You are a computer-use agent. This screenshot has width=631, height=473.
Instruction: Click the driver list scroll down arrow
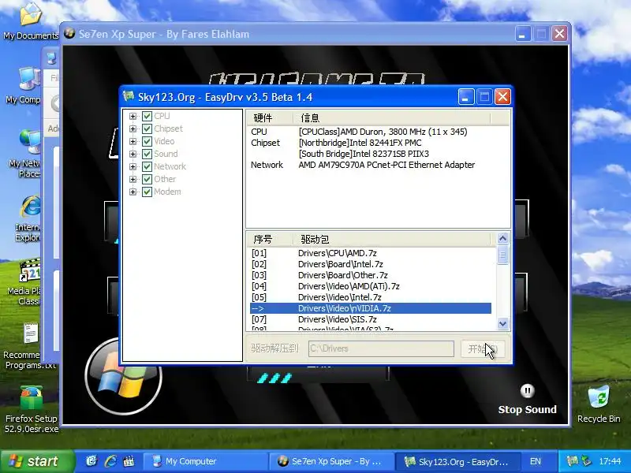(502, 323)
